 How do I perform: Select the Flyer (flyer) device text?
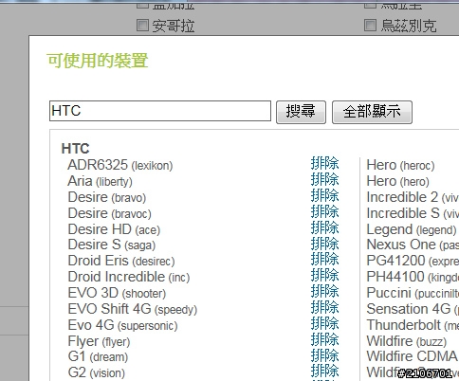pyautogui.click(x=99, y=341)
